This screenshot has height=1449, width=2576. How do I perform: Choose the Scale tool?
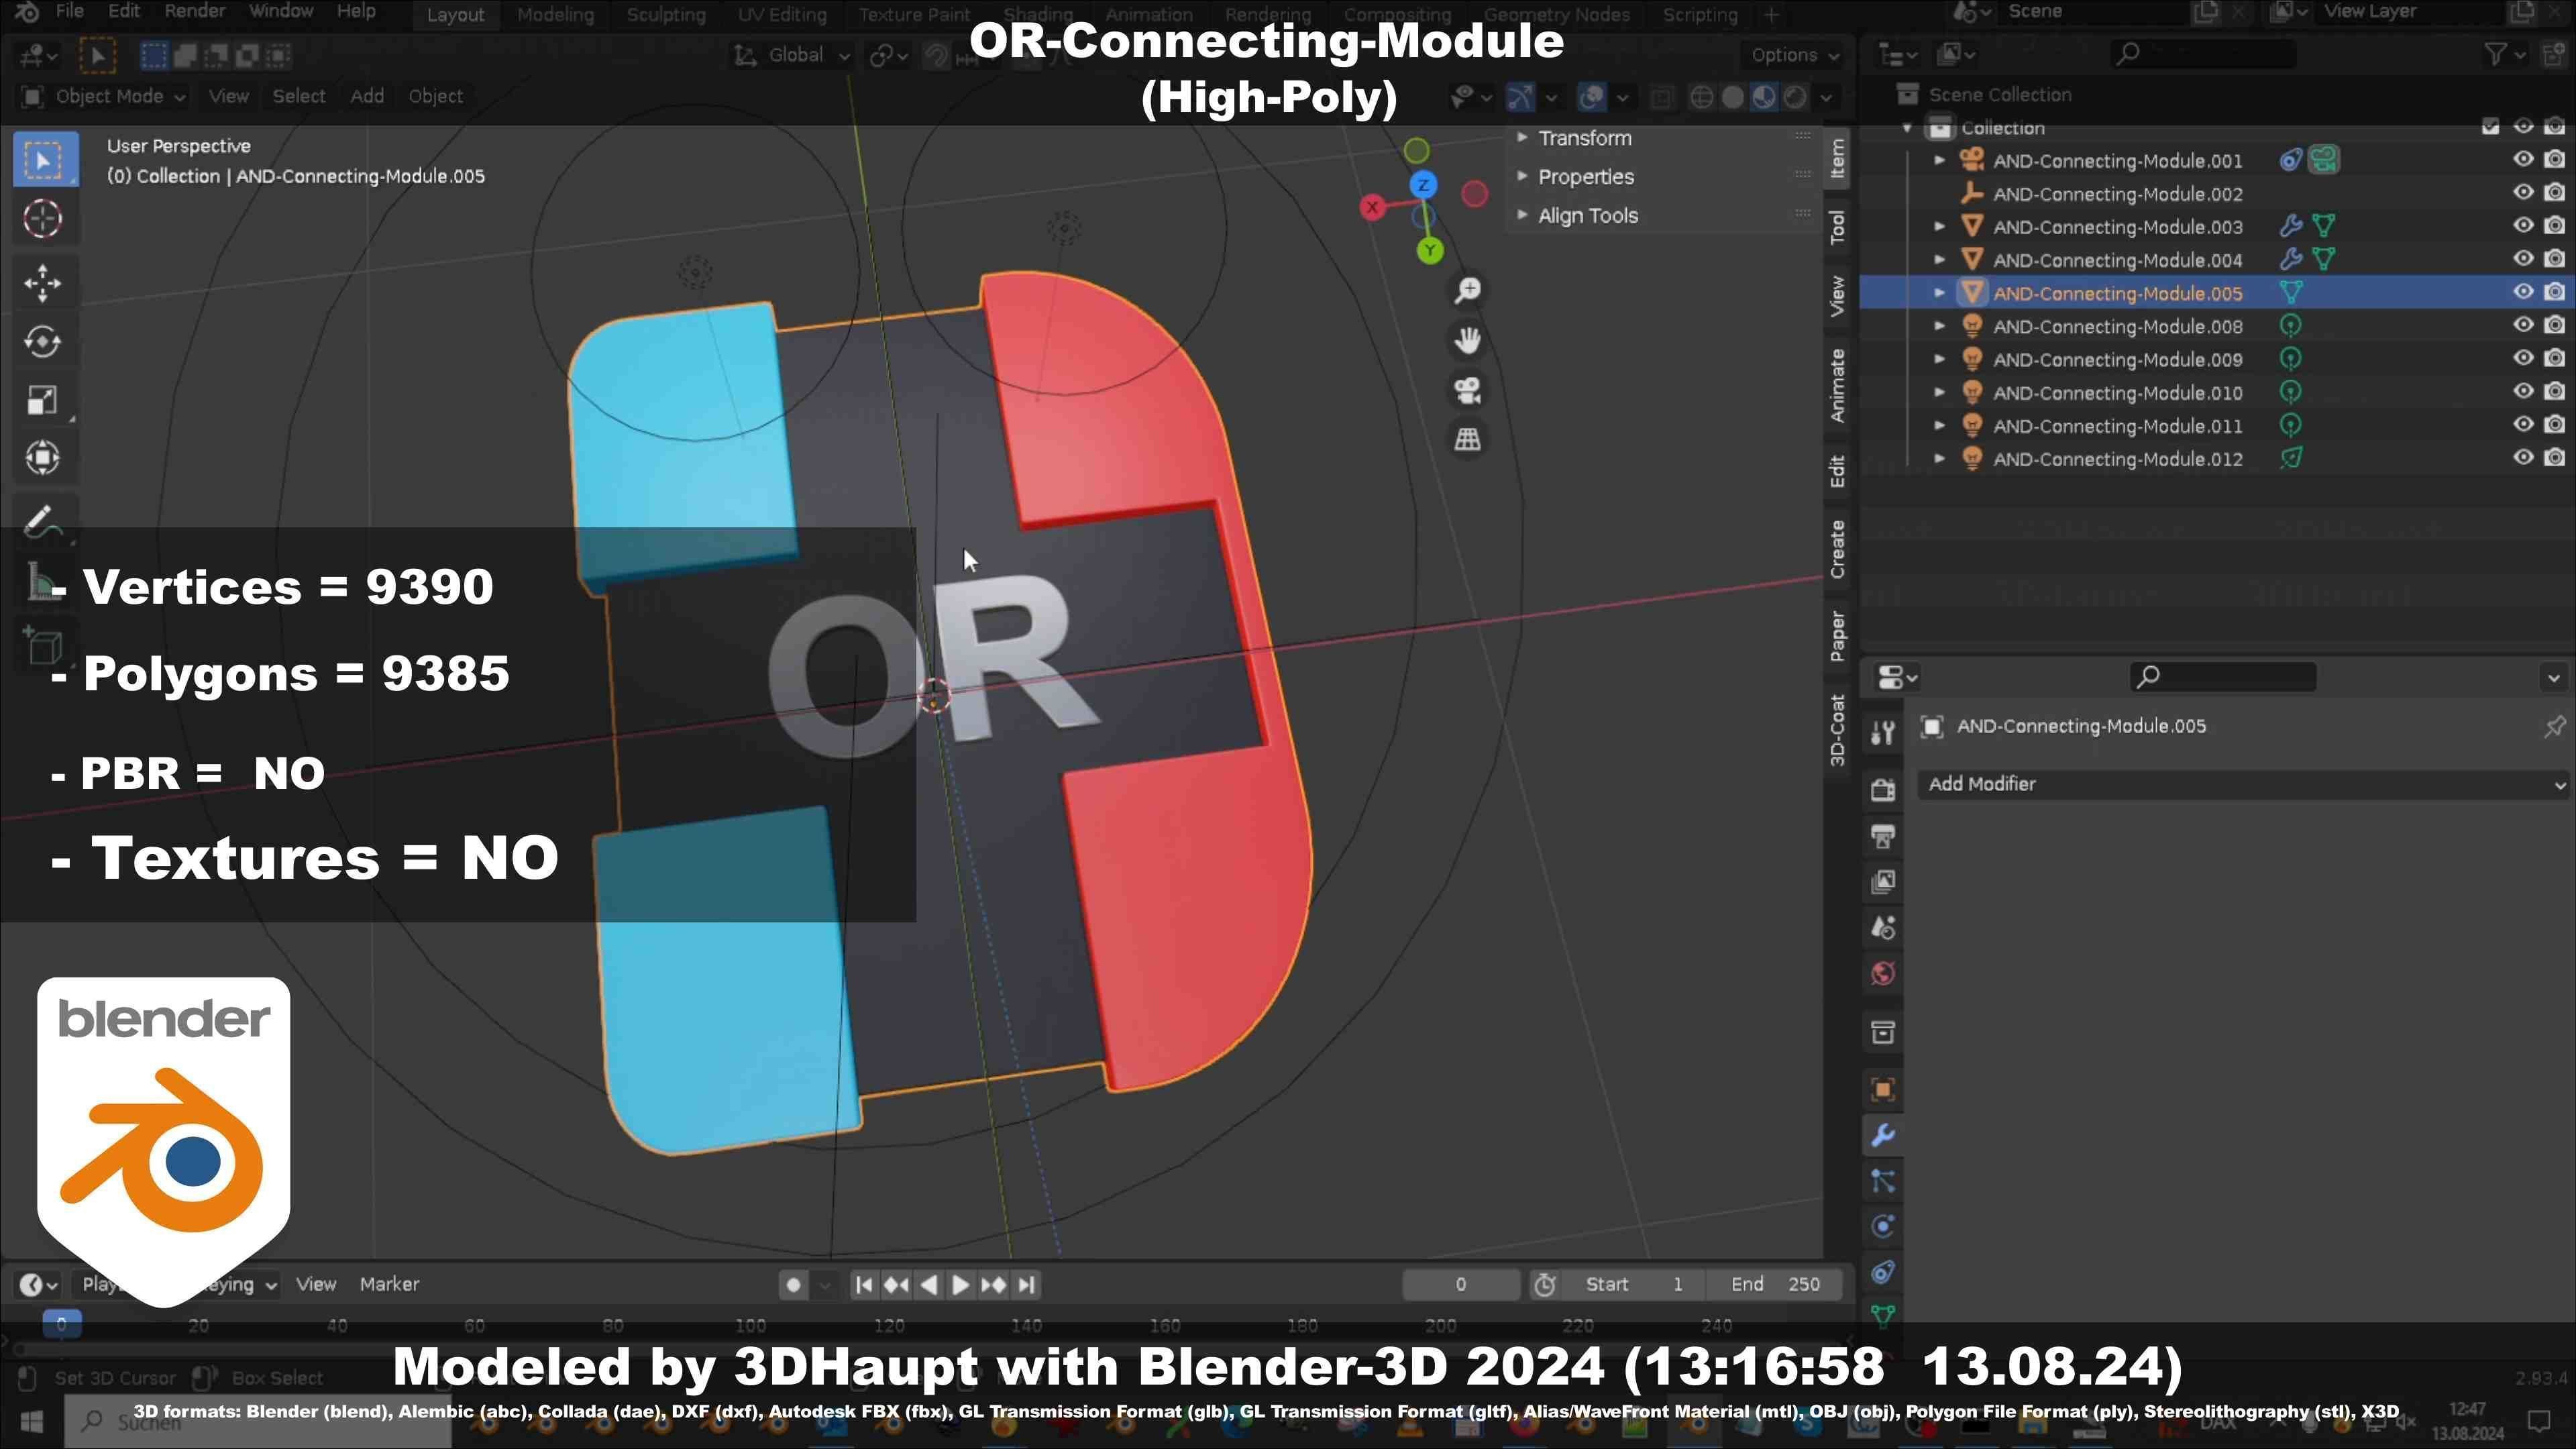[x=42, y=400]
